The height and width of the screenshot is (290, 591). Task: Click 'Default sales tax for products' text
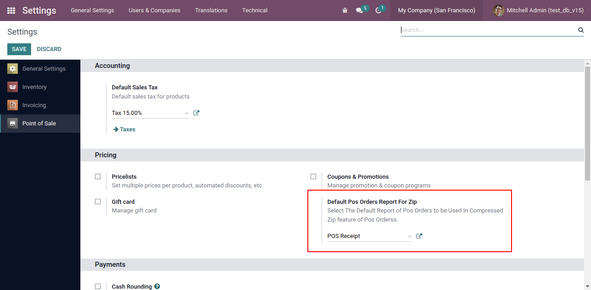point(151,97)
